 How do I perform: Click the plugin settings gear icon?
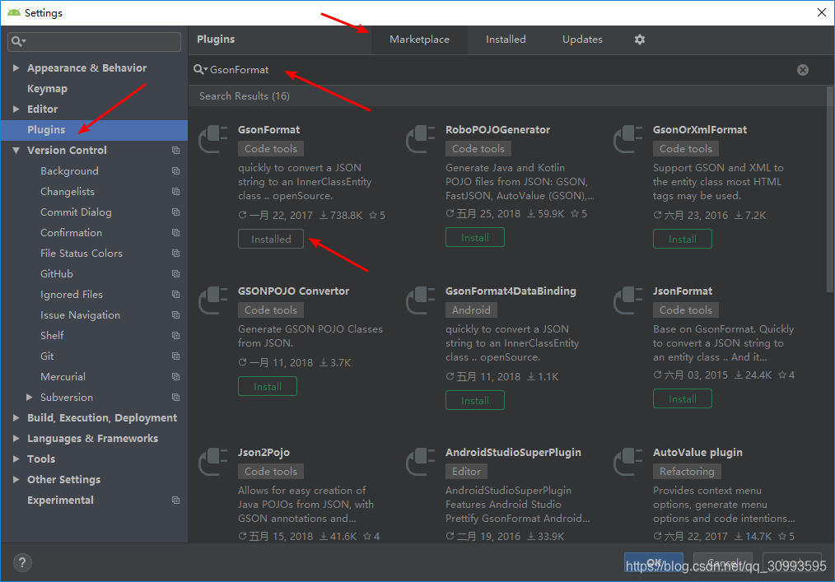tap(640, 40)
